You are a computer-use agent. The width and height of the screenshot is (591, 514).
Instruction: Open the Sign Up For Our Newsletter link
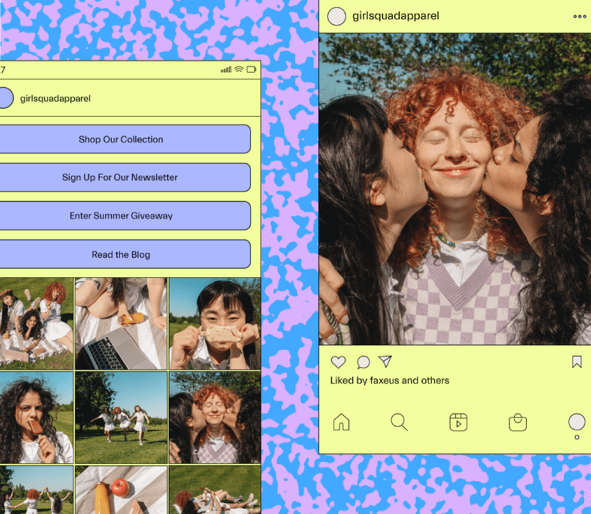pyautogui.click(x=121, y=177)
